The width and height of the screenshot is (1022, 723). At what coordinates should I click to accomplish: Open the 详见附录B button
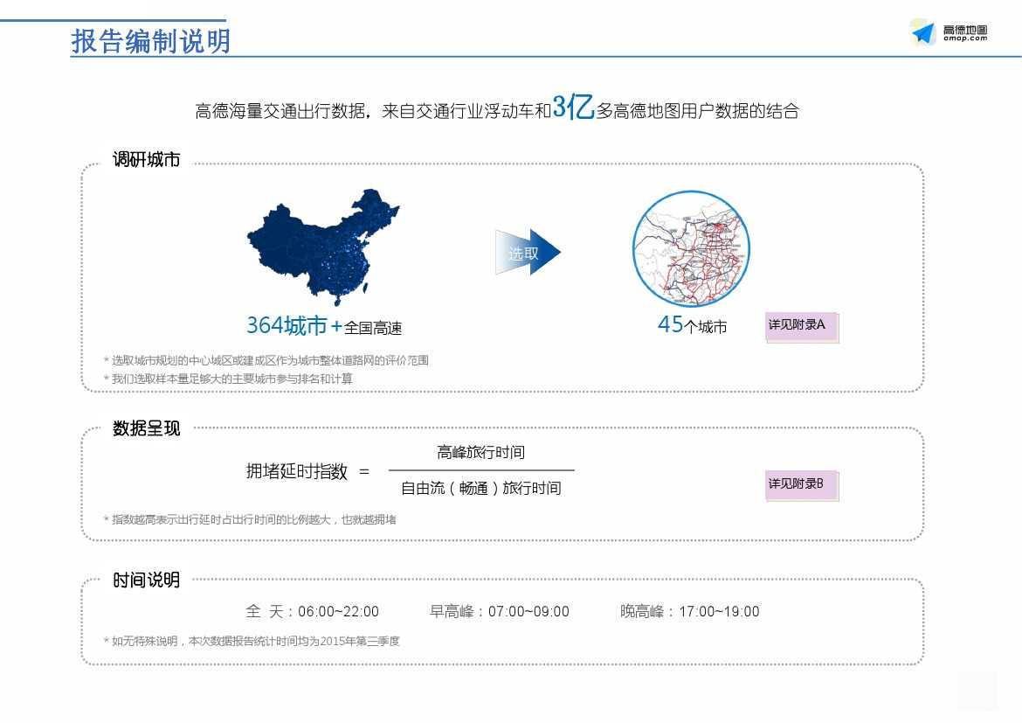tap(800, 484)
